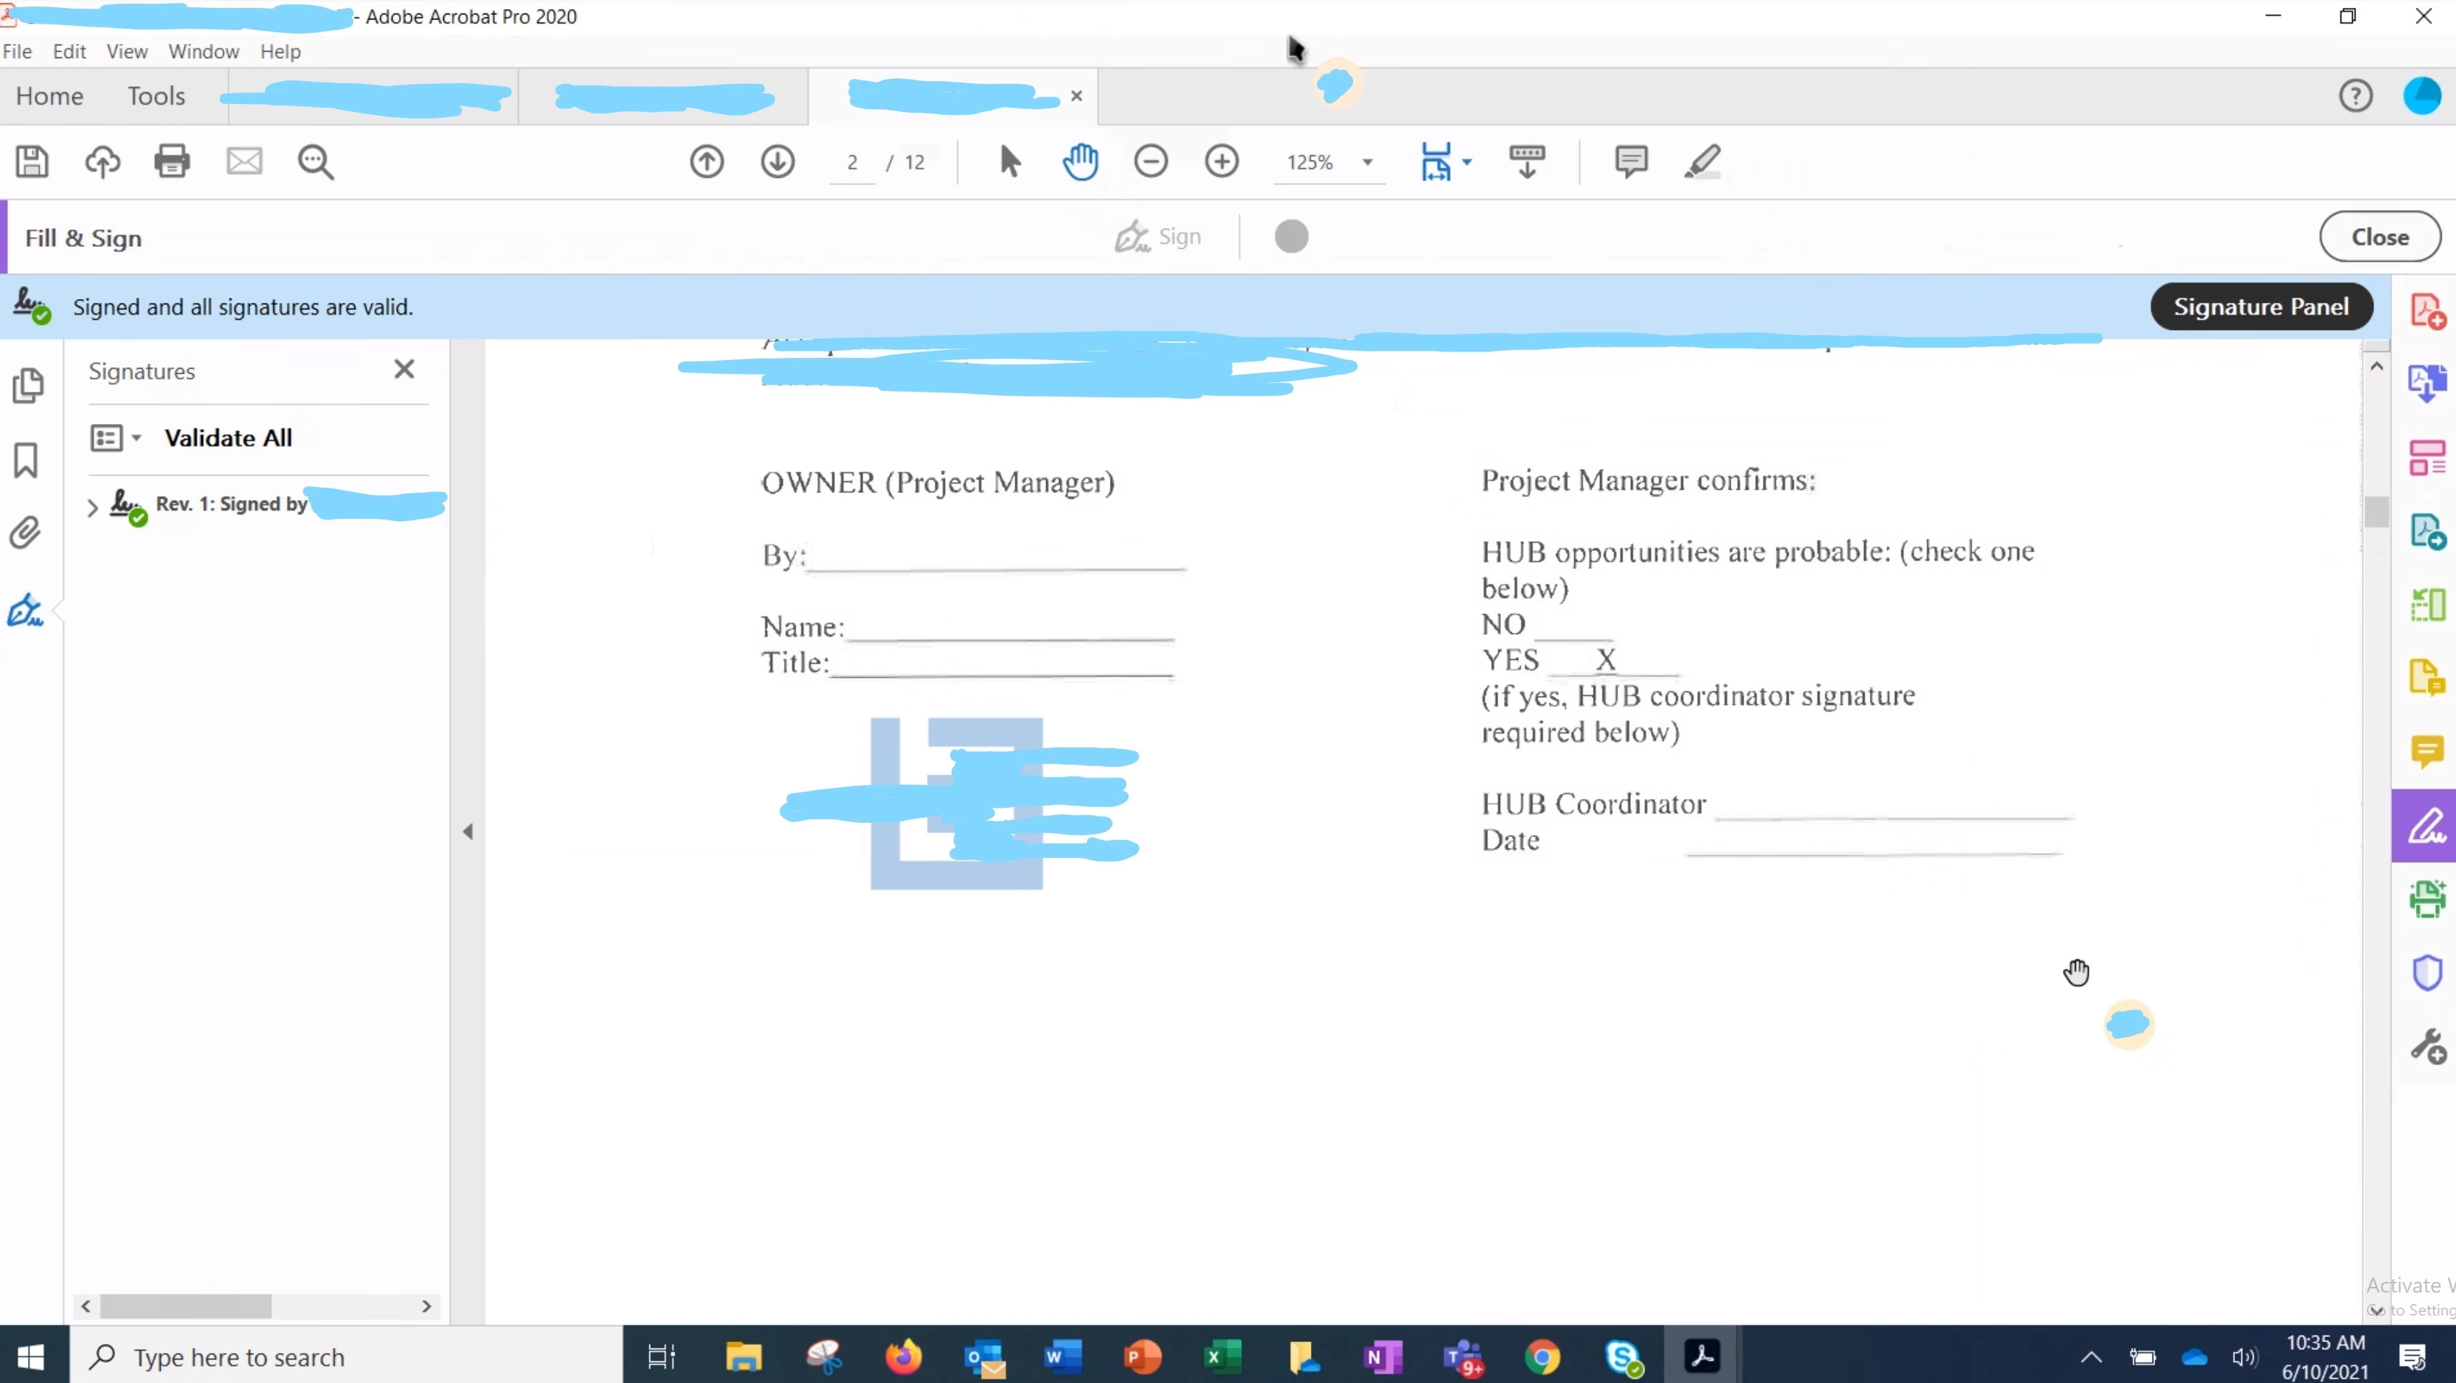Click the Validate All button
The width and height of the screenshot is (2456, 1383).
[x=228, y=438]
